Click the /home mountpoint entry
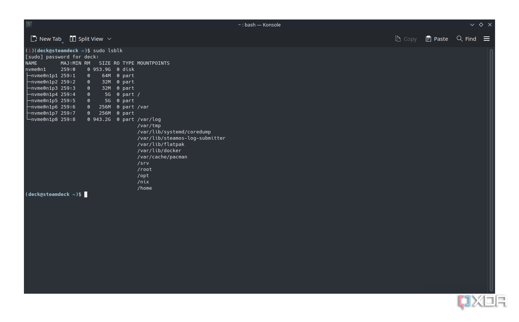Screen dimensions: 519x322 pyautogui.click(x=145, y=188)
